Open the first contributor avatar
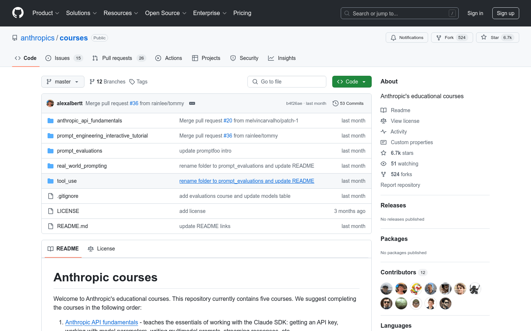The image size is (531, 331). [386, 289]
